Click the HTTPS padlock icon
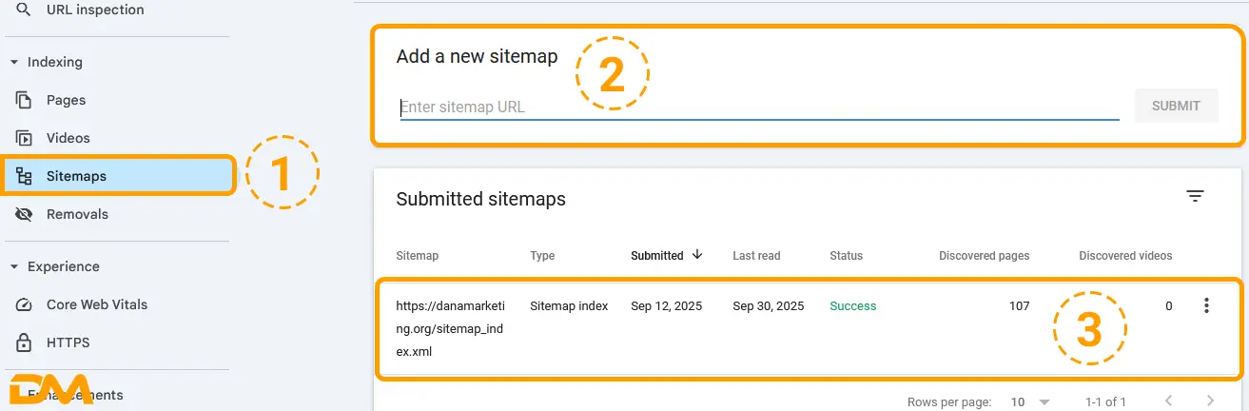Viewport: 1249px width, 411px height. [25, 342]
